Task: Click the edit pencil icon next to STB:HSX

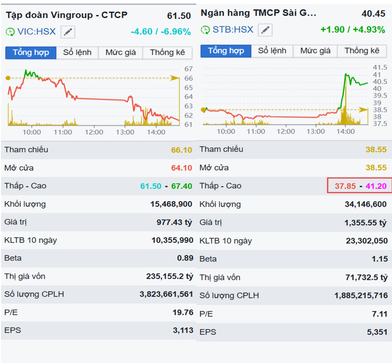Action: (x=265, y=30)
